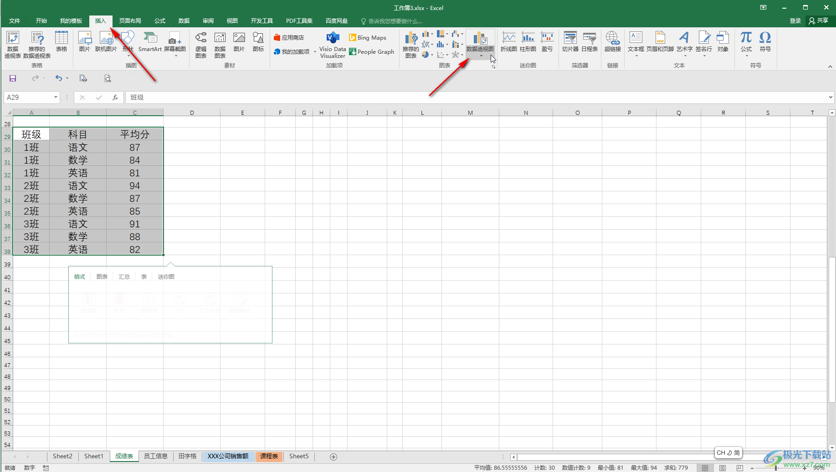Open the Name Box dropdown
This screenshot has height=472, width=836.
[x=56, y=97]
